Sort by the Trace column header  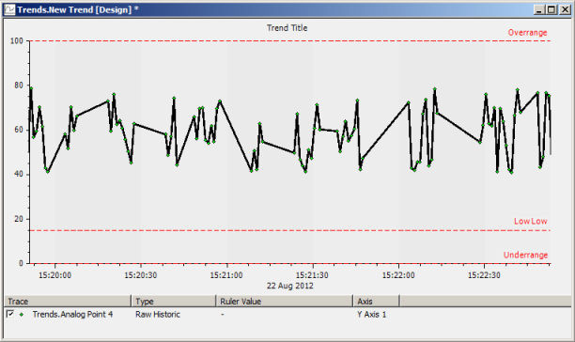point(68,302)
